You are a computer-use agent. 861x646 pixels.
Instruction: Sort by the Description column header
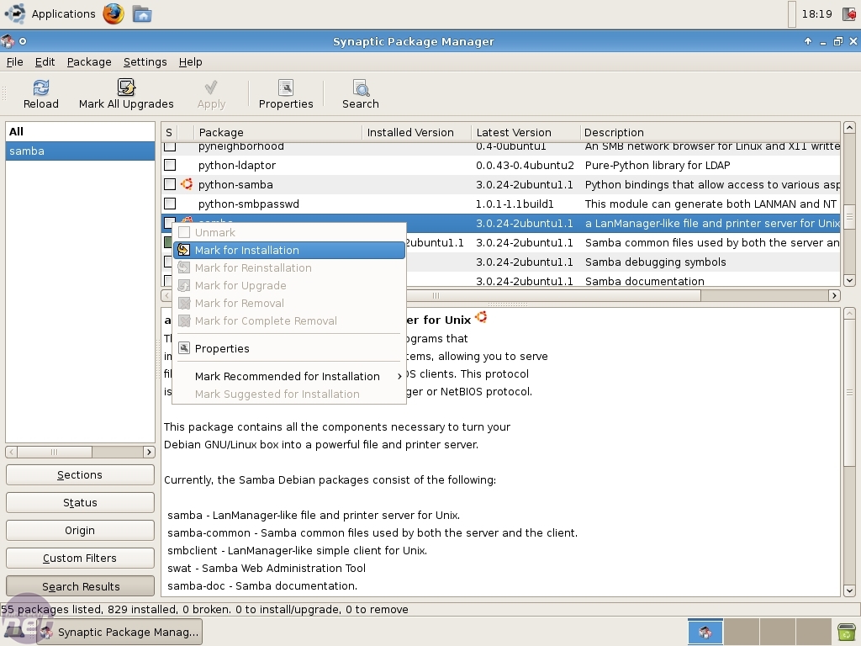(x=710, y=132)
